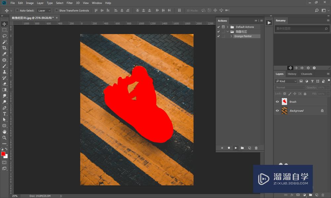Open the Actions panel dock play icon
Image resolution: width=331 pixels, height=198 pixels.
click(269, 23)
